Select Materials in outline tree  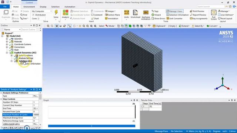(x=18, y=41)
